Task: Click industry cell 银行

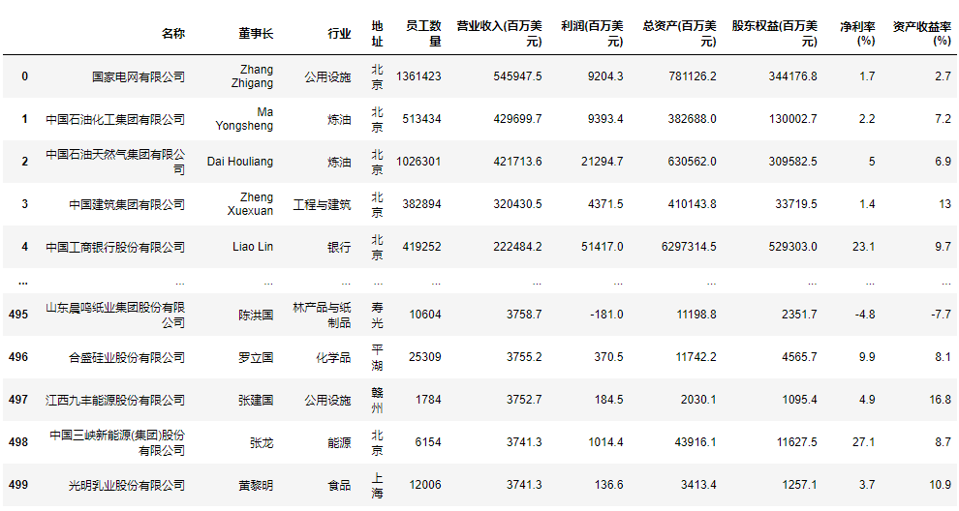Action: point(339,247)
